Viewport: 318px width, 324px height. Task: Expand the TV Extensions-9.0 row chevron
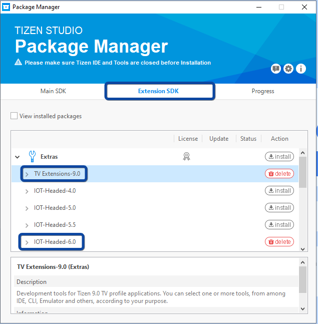27,174
